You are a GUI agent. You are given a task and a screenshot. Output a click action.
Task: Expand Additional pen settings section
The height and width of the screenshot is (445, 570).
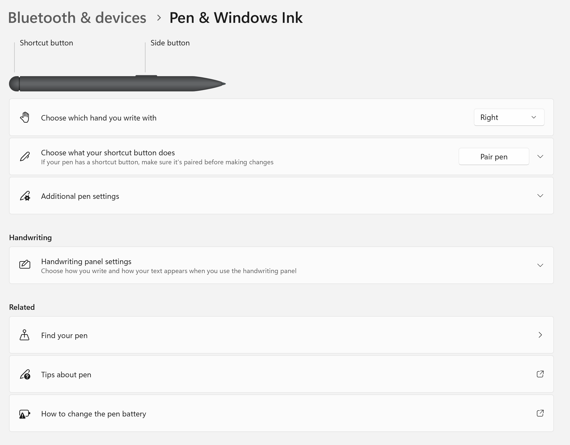click(x=540, y=196)
